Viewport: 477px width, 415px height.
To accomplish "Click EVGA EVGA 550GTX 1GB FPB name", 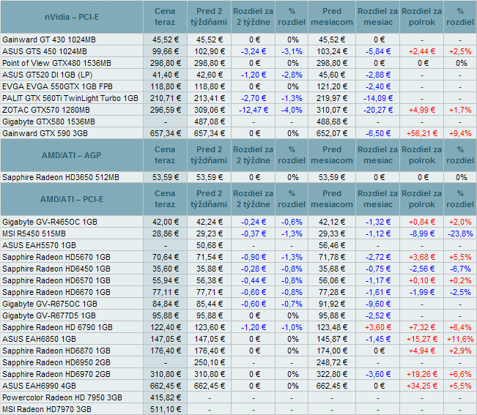I will click(x=57, y=86).
